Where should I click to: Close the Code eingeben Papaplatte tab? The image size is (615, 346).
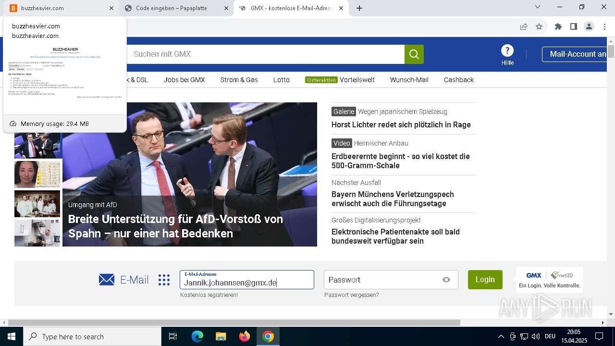tap(225, 8)
